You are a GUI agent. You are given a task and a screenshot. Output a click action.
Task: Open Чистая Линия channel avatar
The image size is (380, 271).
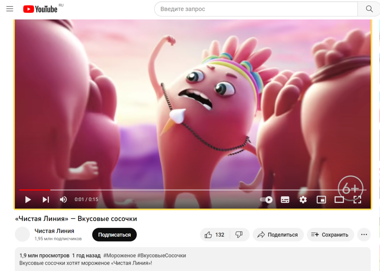(22, 234)
